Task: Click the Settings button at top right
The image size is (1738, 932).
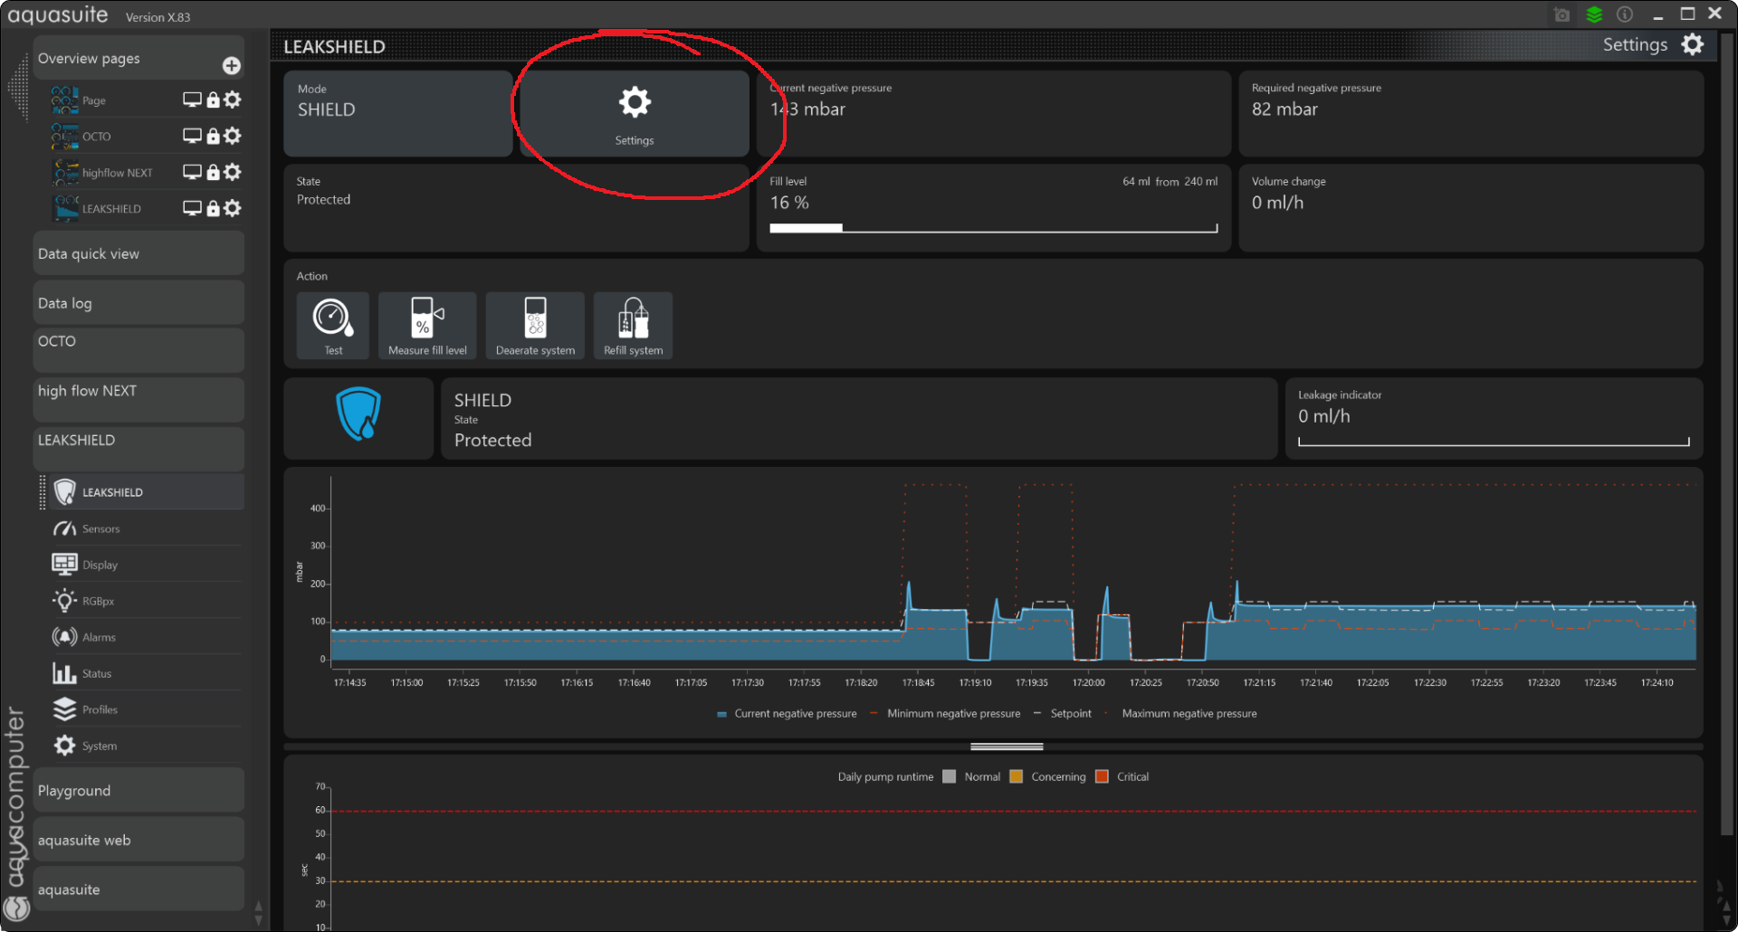Action: tap(1652, 44)
